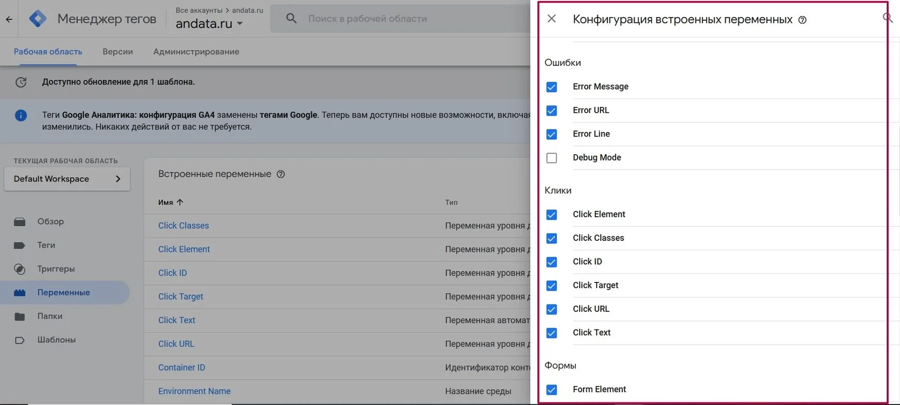Click the andata.ru breadcrumb link
Screen dimensions: 900x405
coord(247,10)
